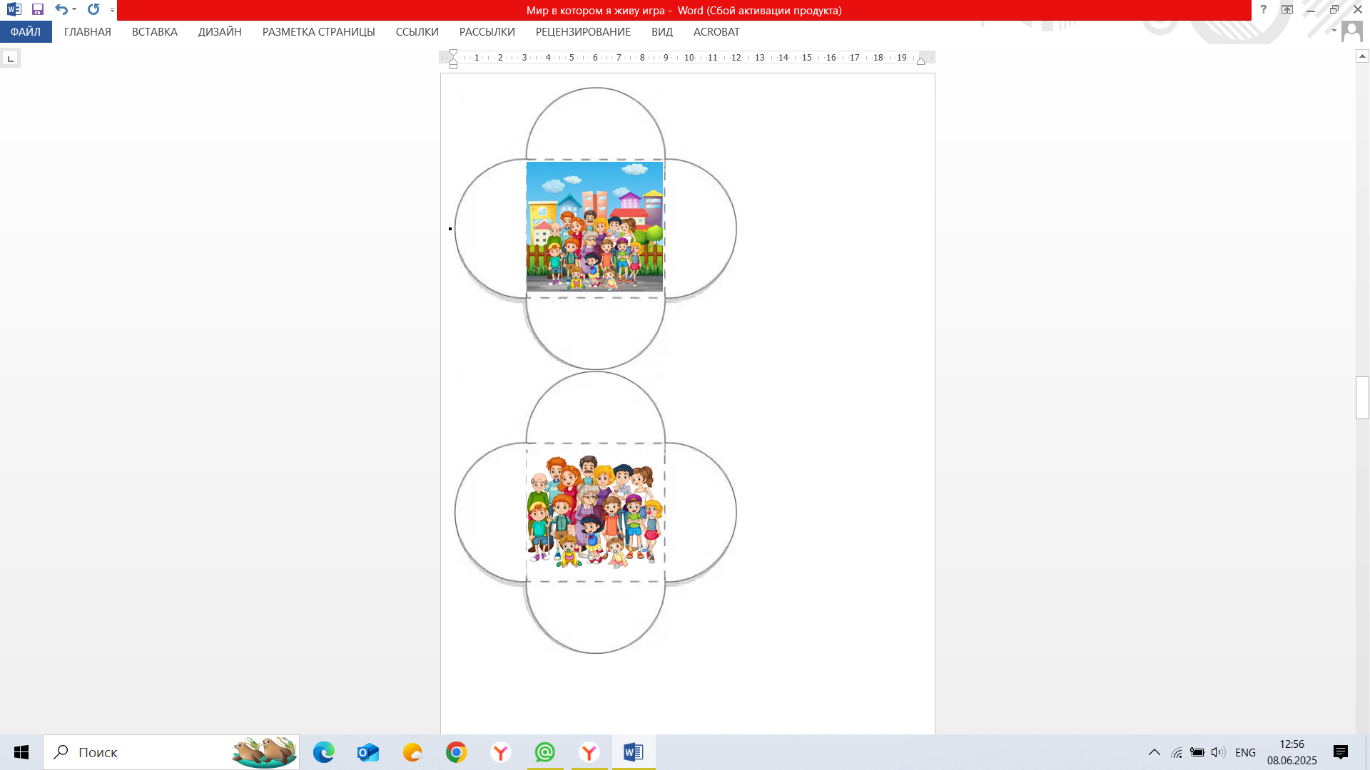Click the user account avatar icon
This screenshot has width=1370, height=770.
[1351, 31]
